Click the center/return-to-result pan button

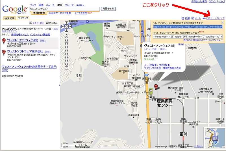(x=66, y=27)
